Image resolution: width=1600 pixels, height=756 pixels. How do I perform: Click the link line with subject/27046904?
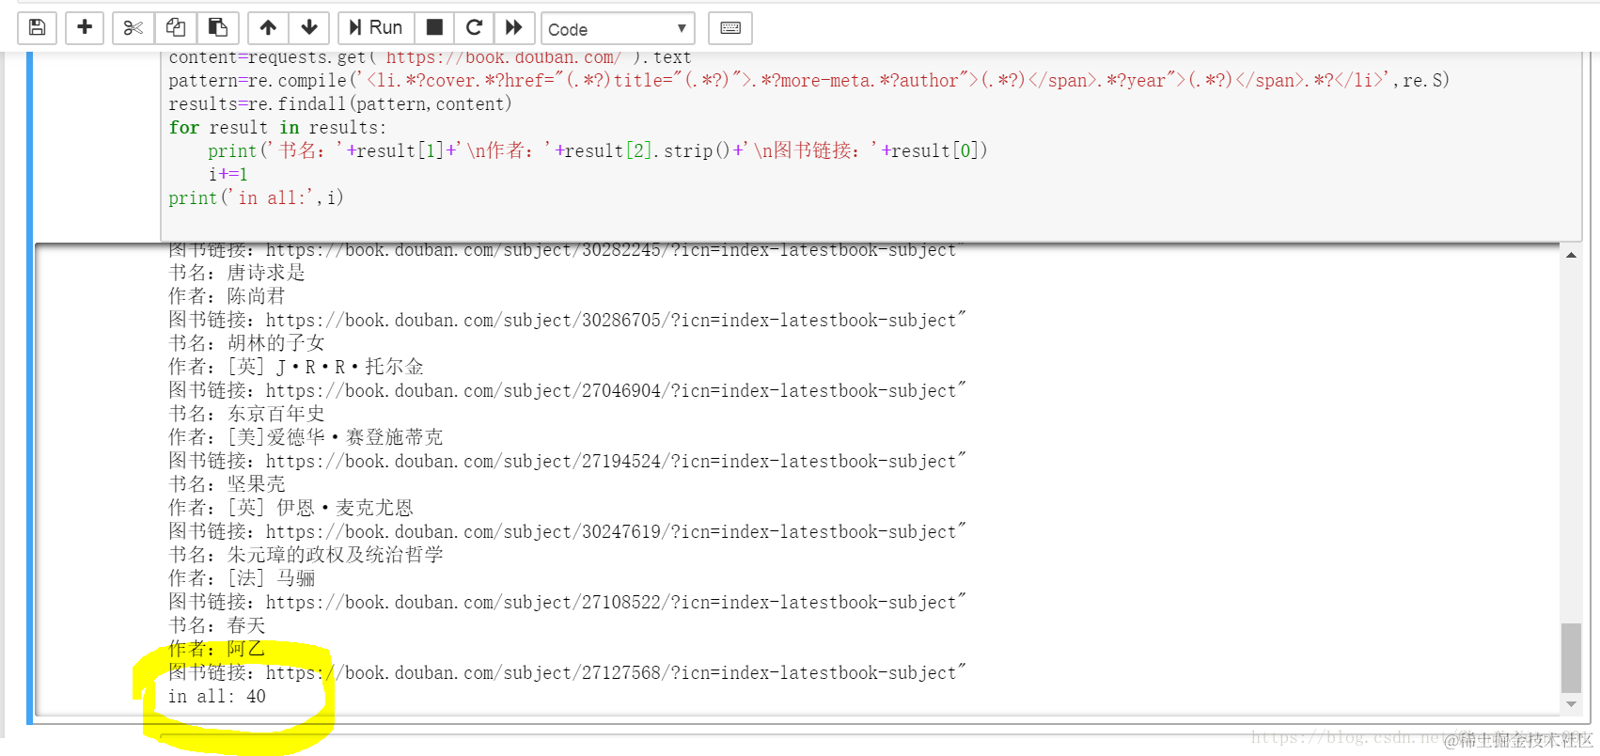(567, 390)
